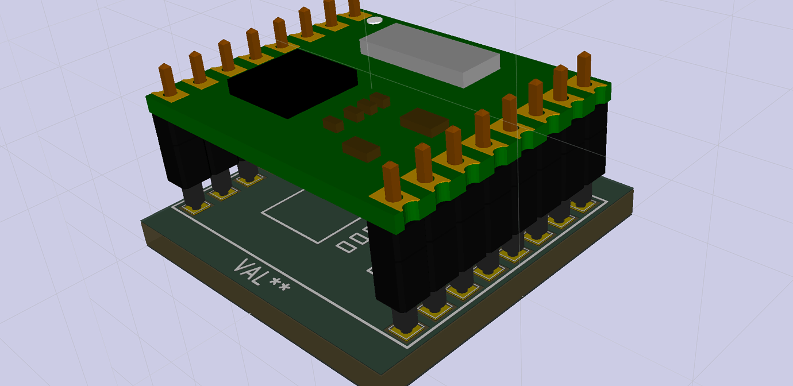The image size is (793, 386).
Task: Click the black IC chip on upper board
Action: [293, 83]
